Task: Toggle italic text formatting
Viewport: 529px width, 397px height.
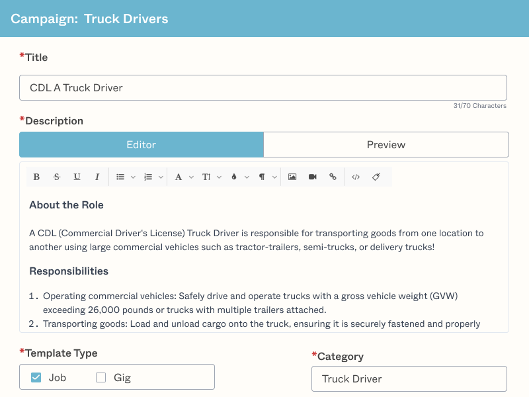Action: click(x=97, y=177)
